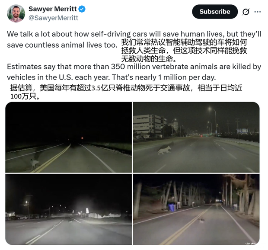The image size is (268, 250).
Task: Open the Grok slash-circle icon
Action: coord(246,12)
